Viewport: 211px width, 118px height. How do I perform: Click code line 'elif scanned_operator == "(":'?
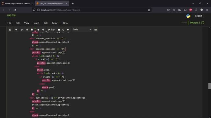click(x=47, y=39)
